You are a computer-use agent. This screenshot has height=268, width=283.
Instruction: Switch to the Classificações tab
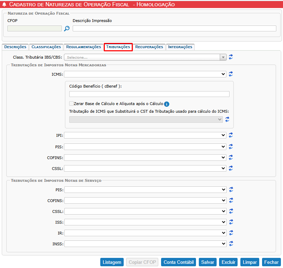(46, 47)
